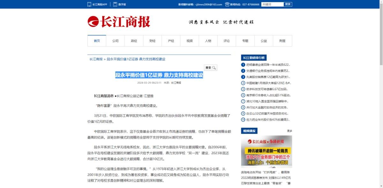Go to the 视频 navigation tab
383x188 pixels.
click(x=190, y=41)
